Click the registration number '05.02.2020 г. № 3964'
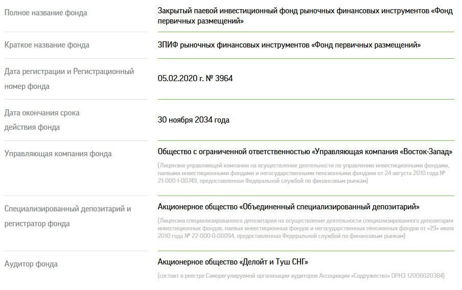This screenshot has width=462, height=290. pos(195,78)
